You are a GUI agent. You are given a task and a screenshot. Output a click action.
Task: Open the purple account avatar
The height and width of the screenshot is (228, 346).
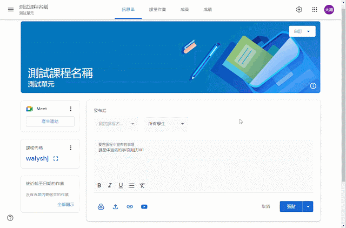click(329, 10)
